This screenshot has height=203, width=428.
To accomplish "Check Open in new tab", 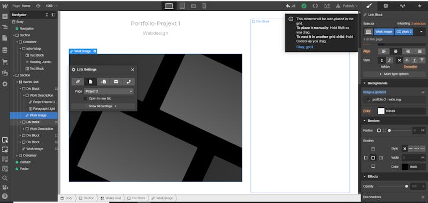I will [x=86, y=98].
